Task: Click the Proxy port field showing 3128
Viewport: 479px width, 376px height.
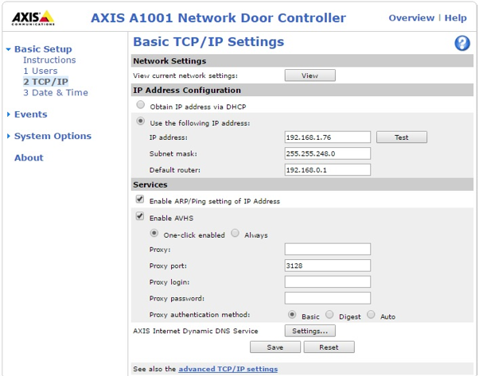Action: (328, 266)
